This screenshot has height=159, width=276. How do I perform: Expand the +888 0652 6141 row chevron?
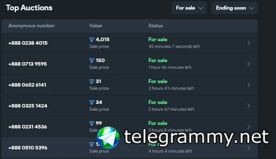pyautogui.click(x=249, y=85)
